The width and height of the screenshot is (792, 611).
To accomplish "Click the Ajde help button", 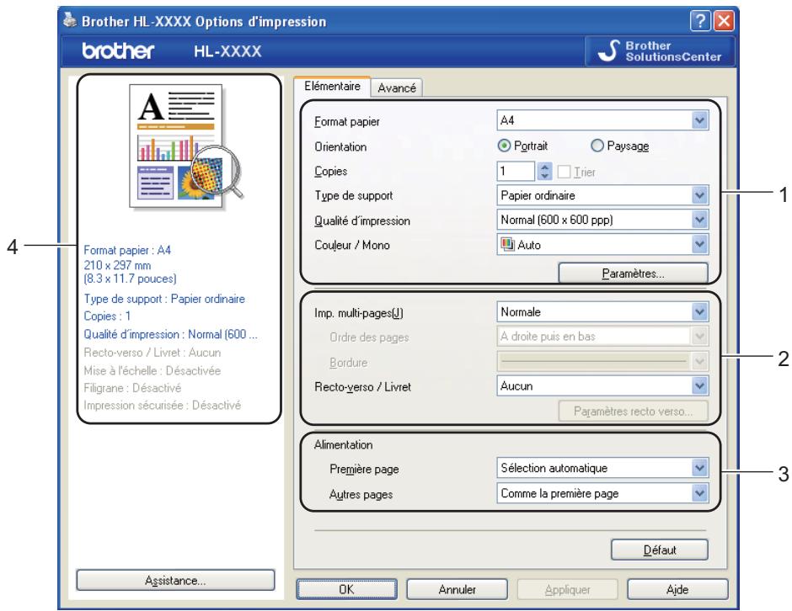I will (x=677, y=589).
